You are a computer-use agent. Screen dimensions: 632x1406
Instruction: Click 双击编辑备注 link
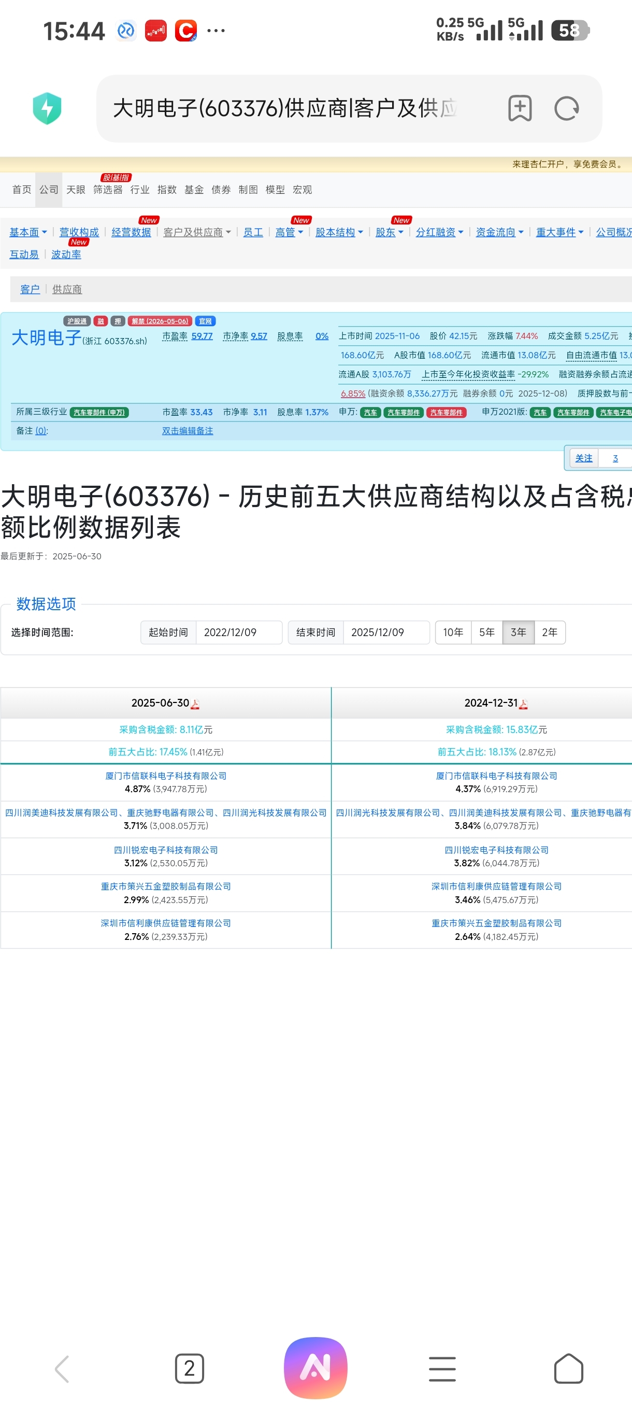(188, 431)
